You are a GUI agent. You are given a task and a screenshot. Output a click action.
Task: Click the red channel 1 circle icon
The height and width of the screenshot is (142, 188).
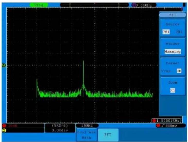pyautogui.click(x=4, y=126)
